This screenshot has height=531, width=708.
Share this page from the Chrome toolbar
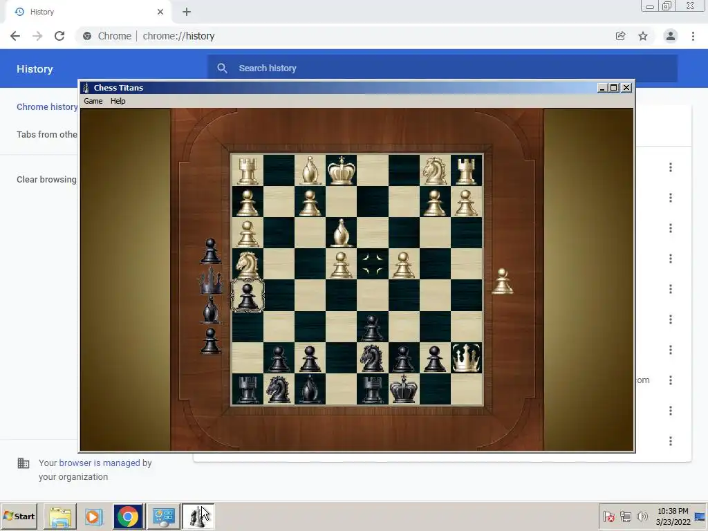pyautogui.click(x=621, y=36)
